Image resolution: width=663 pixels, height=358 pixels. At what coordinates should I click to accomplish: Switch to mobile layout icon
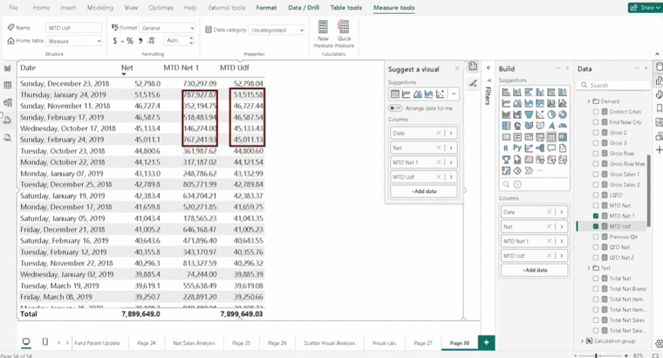45,342
